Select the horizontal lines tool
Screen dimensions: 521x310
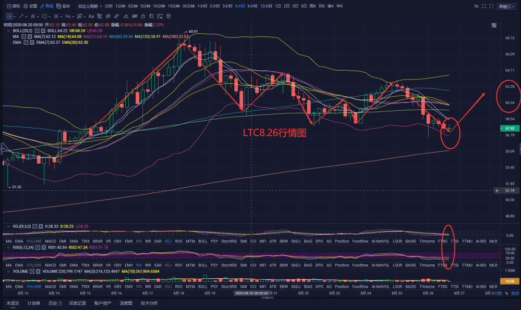pyautogui.click(x=56, y=16)
